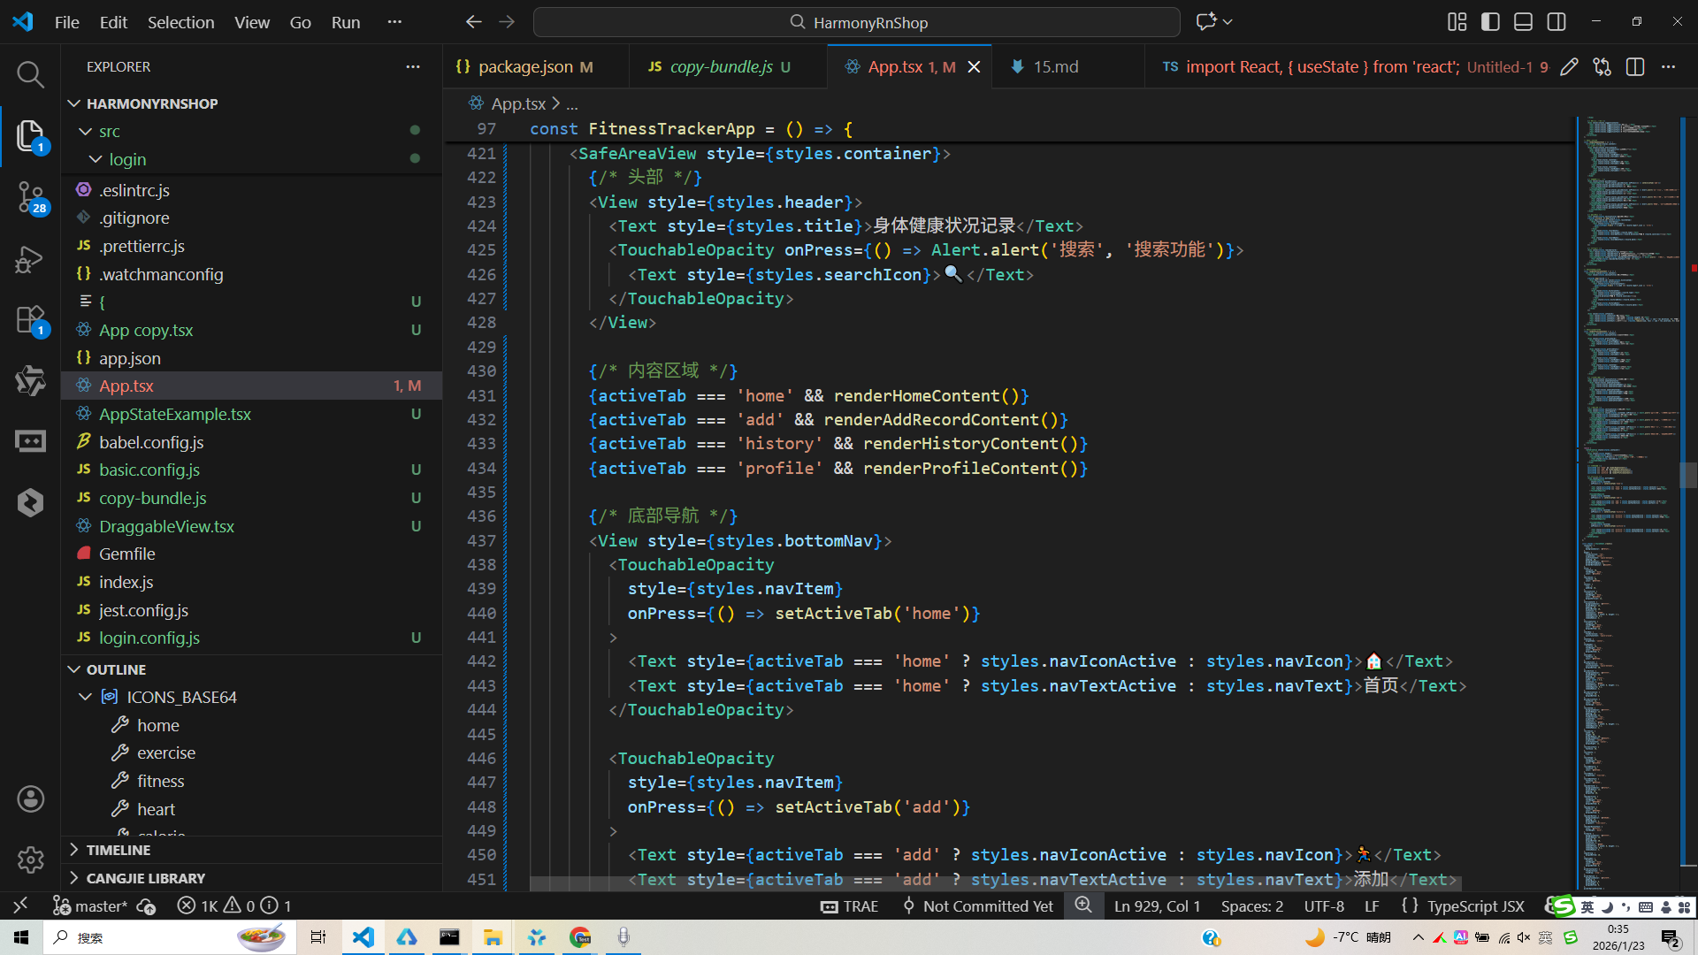Open the Selection menu
The width and height of the screenshot is (1698, 955).
tap(180, 22)
